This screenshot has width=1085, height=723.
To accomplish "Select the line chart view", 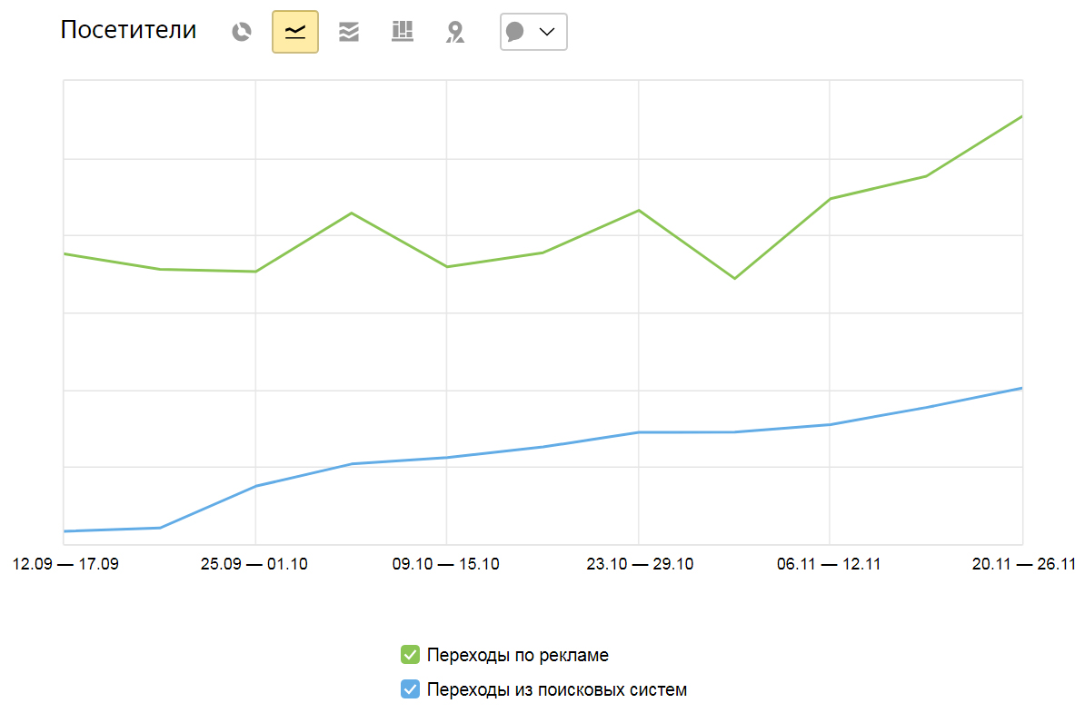I will click(295, 32).
